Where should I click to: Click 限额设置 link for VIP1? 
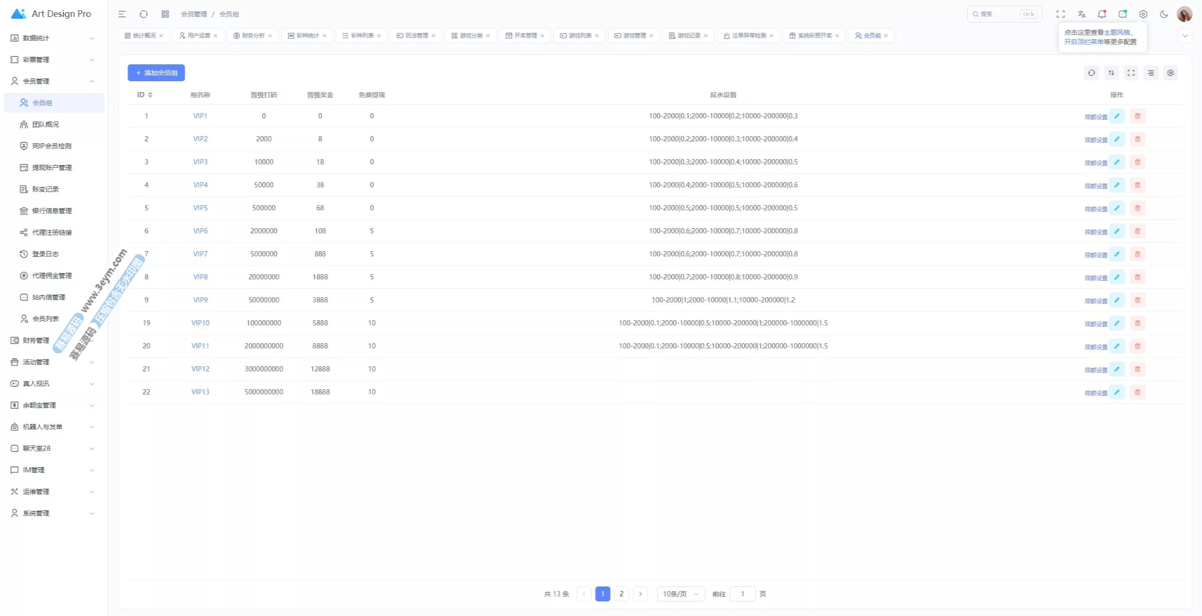[1095, 117]
